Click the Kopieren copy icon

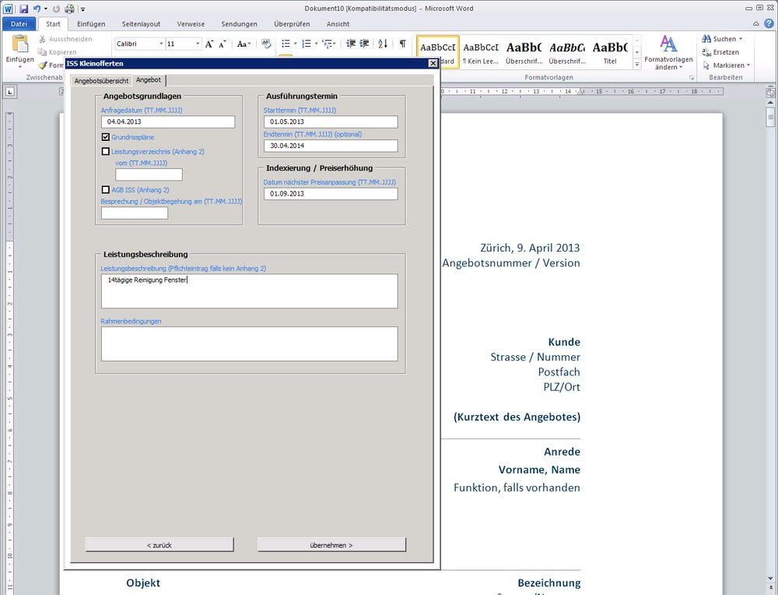pos(43,52)
